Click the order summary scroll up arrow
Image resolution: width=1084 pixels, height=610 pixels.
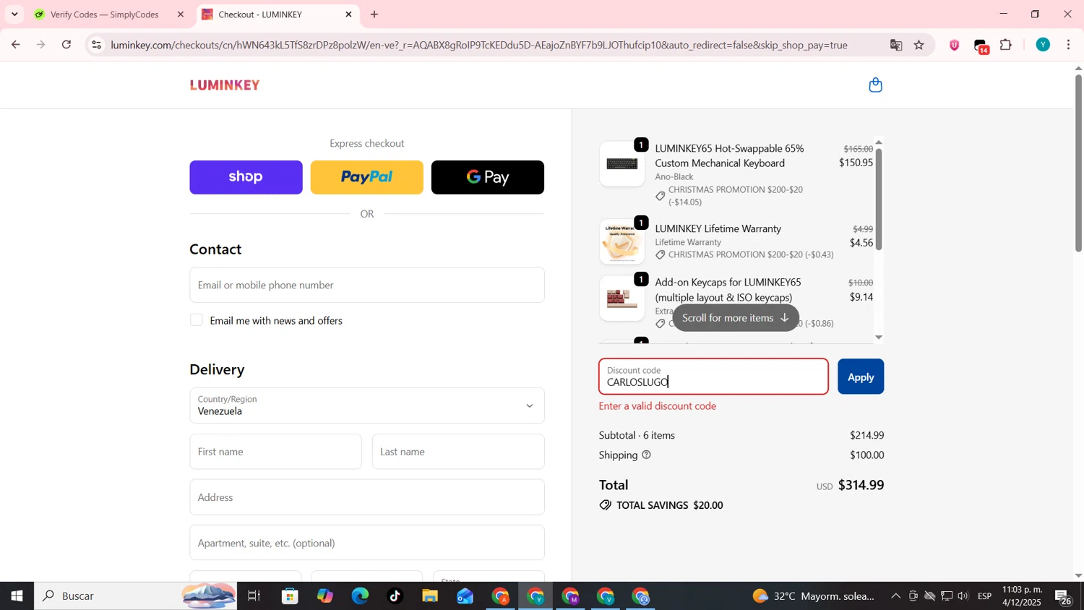(879, 142)
